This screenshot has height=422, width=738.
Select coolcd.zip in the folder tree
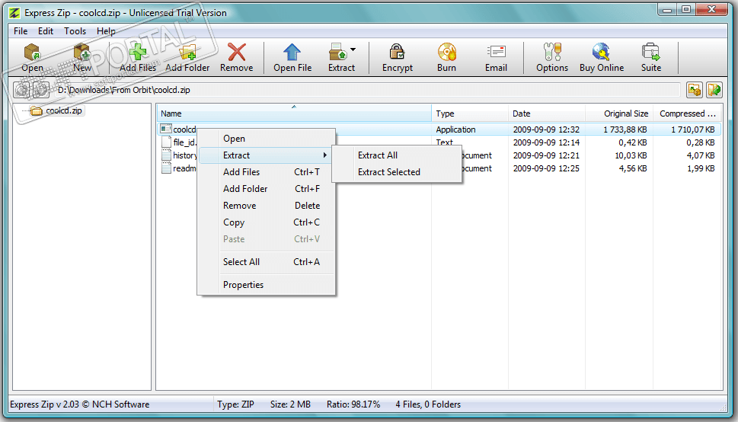(63, 110)
